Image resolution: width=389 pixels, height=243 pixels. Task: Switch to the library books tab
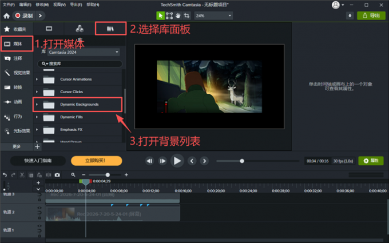point(110,29)
